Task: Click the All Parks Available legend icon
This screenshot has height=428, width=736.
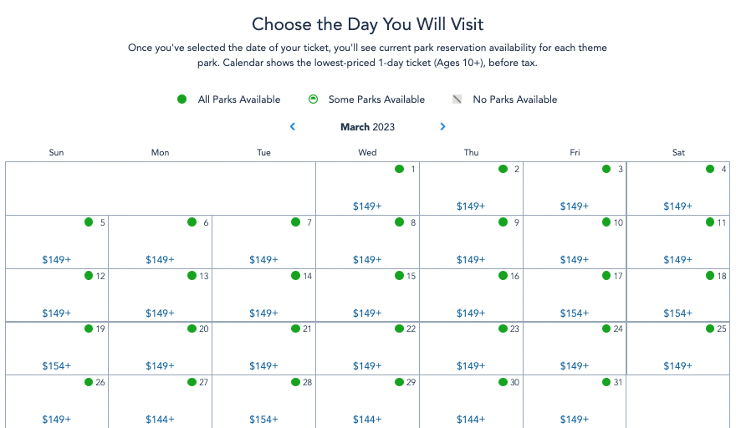Action: 181,99
